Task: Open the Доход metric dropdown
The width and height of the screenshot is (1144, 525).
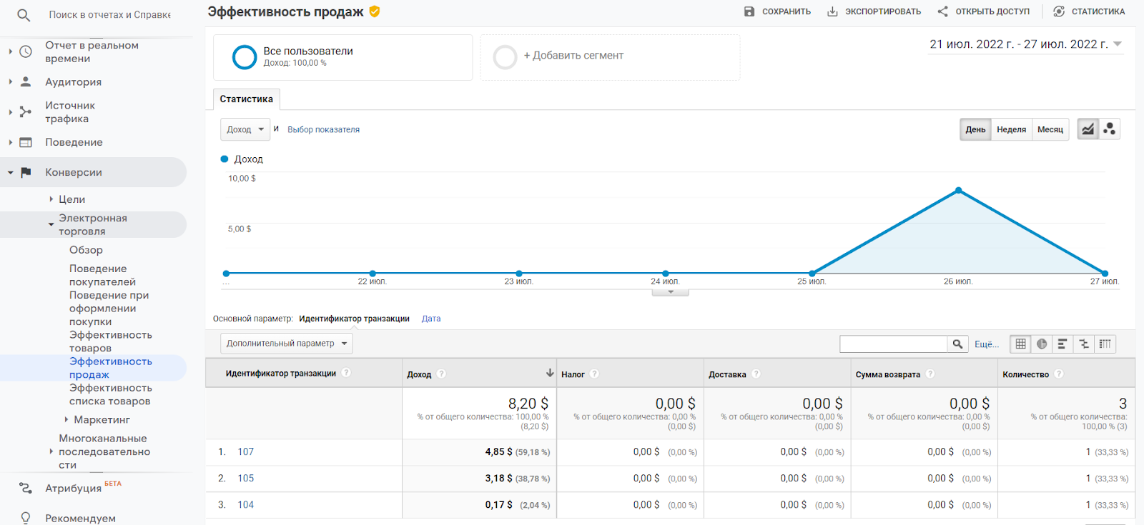Action: tap(245, 129)
